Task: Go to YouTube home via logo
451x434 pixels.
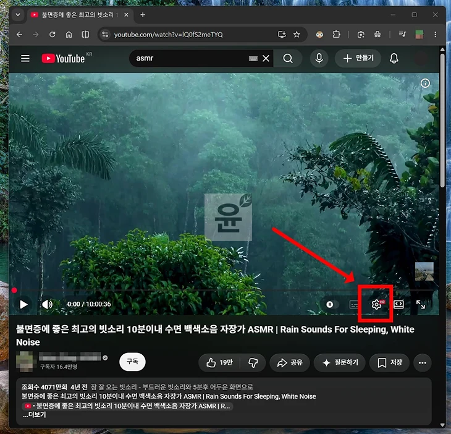Action: (63, 58)
